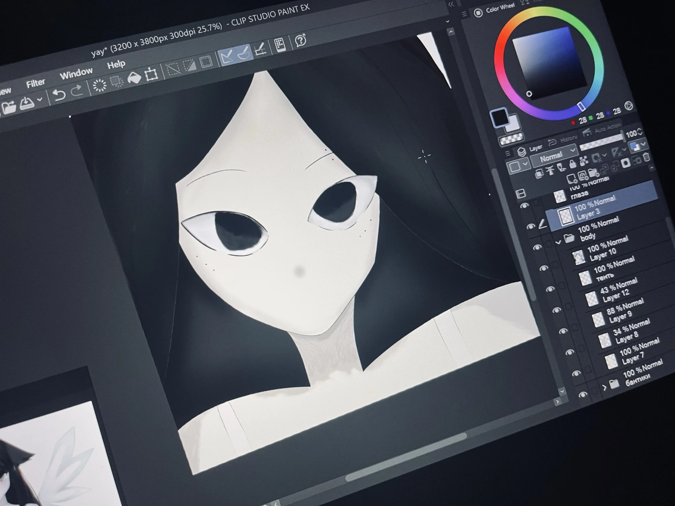Click the Delete layer trash icon
Viewport: 675px width, 506px height.
click(646, 157)
